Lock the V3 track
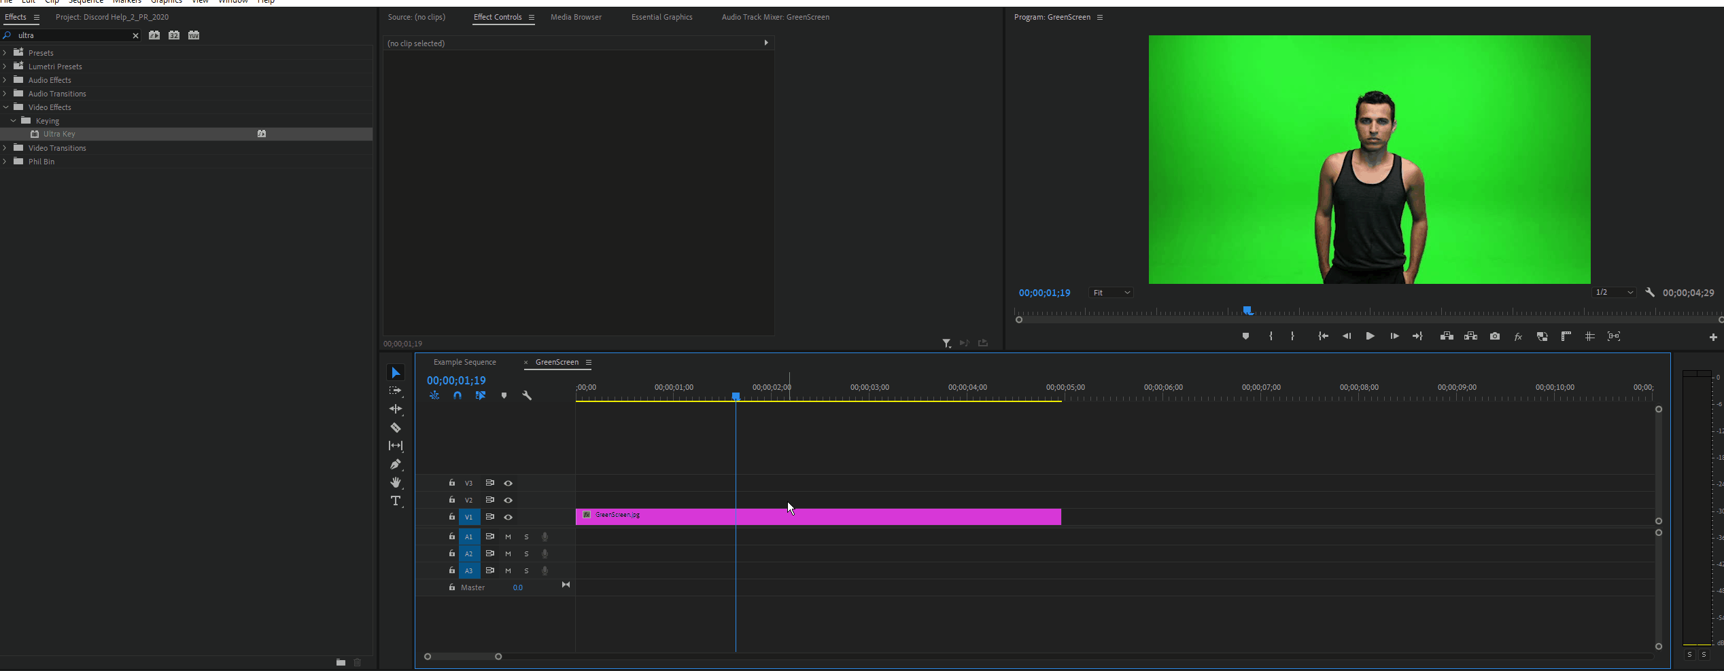Image resolution: width=1724 pixels, height=671 pixels. click(x=451, y=483)
